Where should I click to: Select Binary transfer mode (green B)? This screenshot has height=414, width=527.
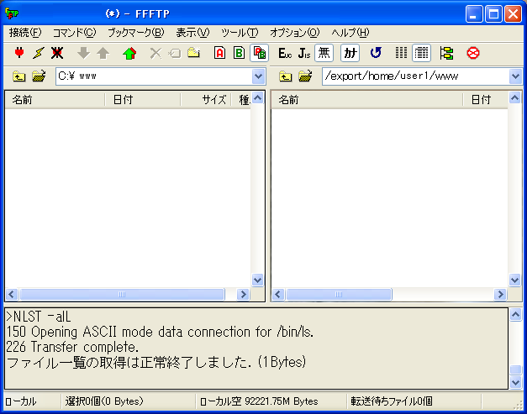(240, 53)
